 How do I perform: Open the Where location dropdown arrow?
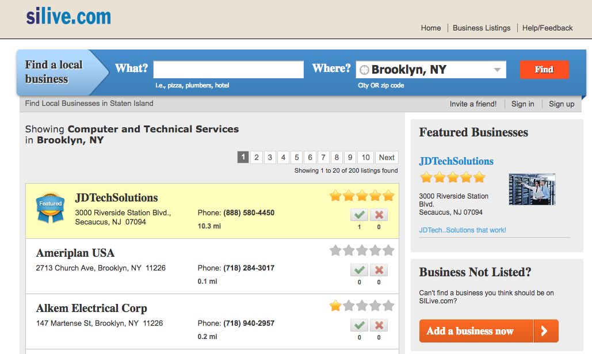[497, 70]
